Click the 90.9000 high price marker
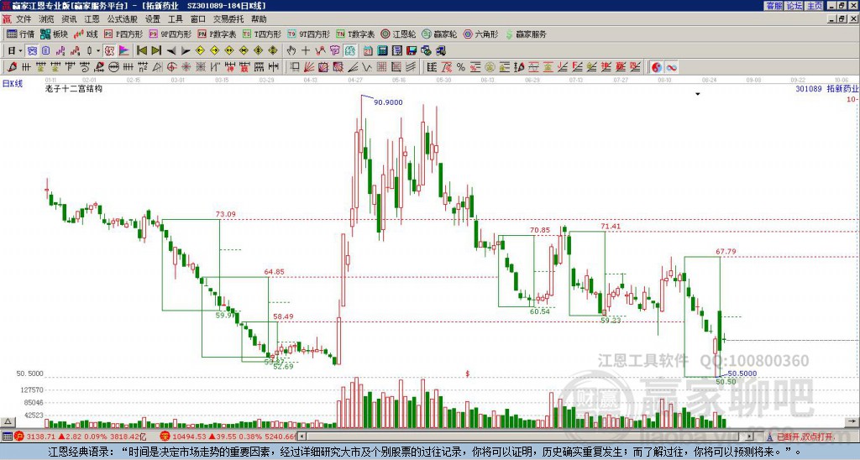Image resolution: width=860 pixels, height=460 pixels. tap(388, 102)
